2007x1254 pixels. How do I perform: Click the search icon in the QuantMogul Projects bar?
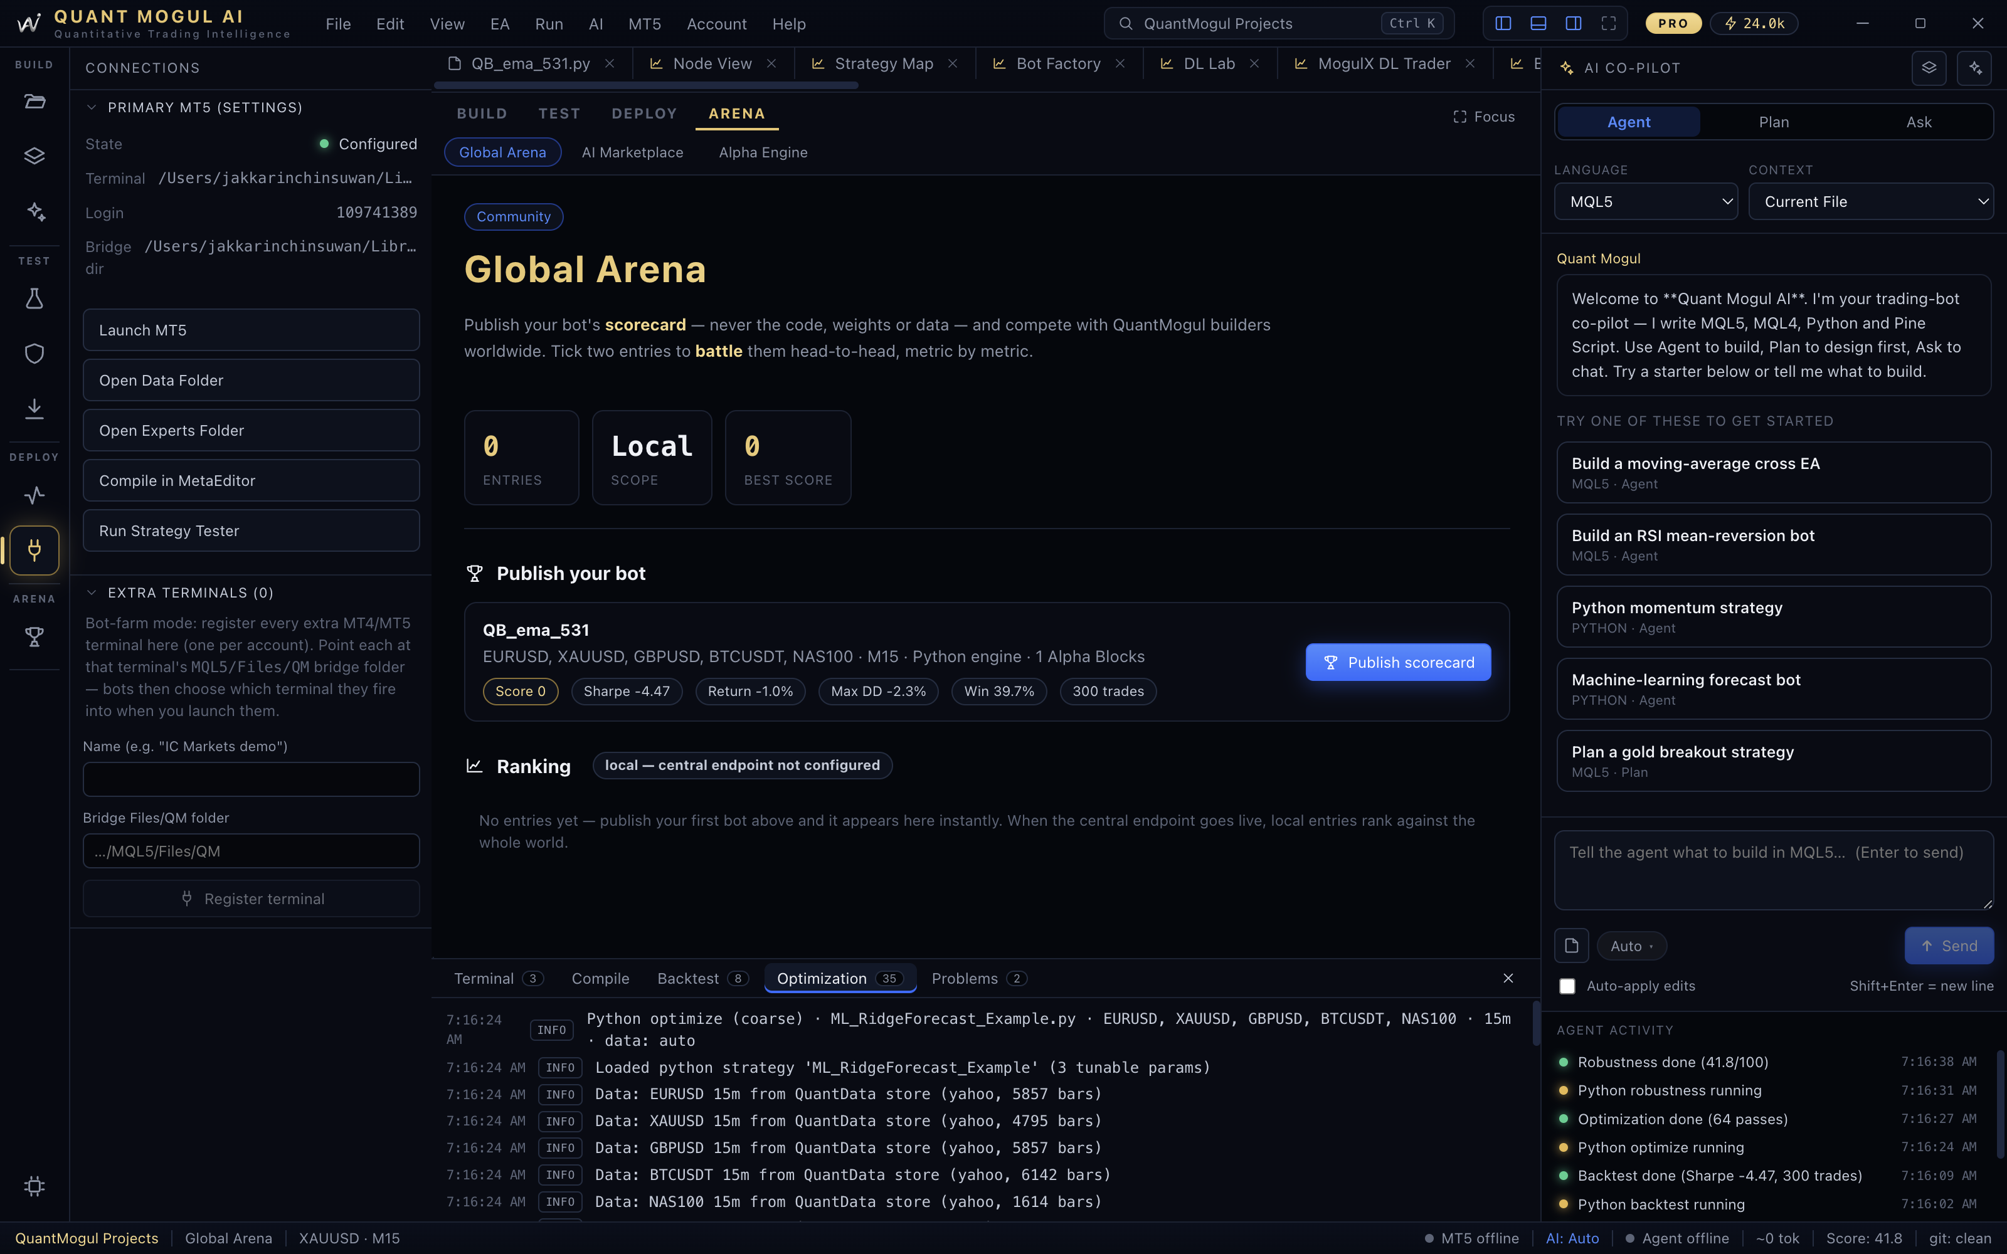(x=1125, y=23)
